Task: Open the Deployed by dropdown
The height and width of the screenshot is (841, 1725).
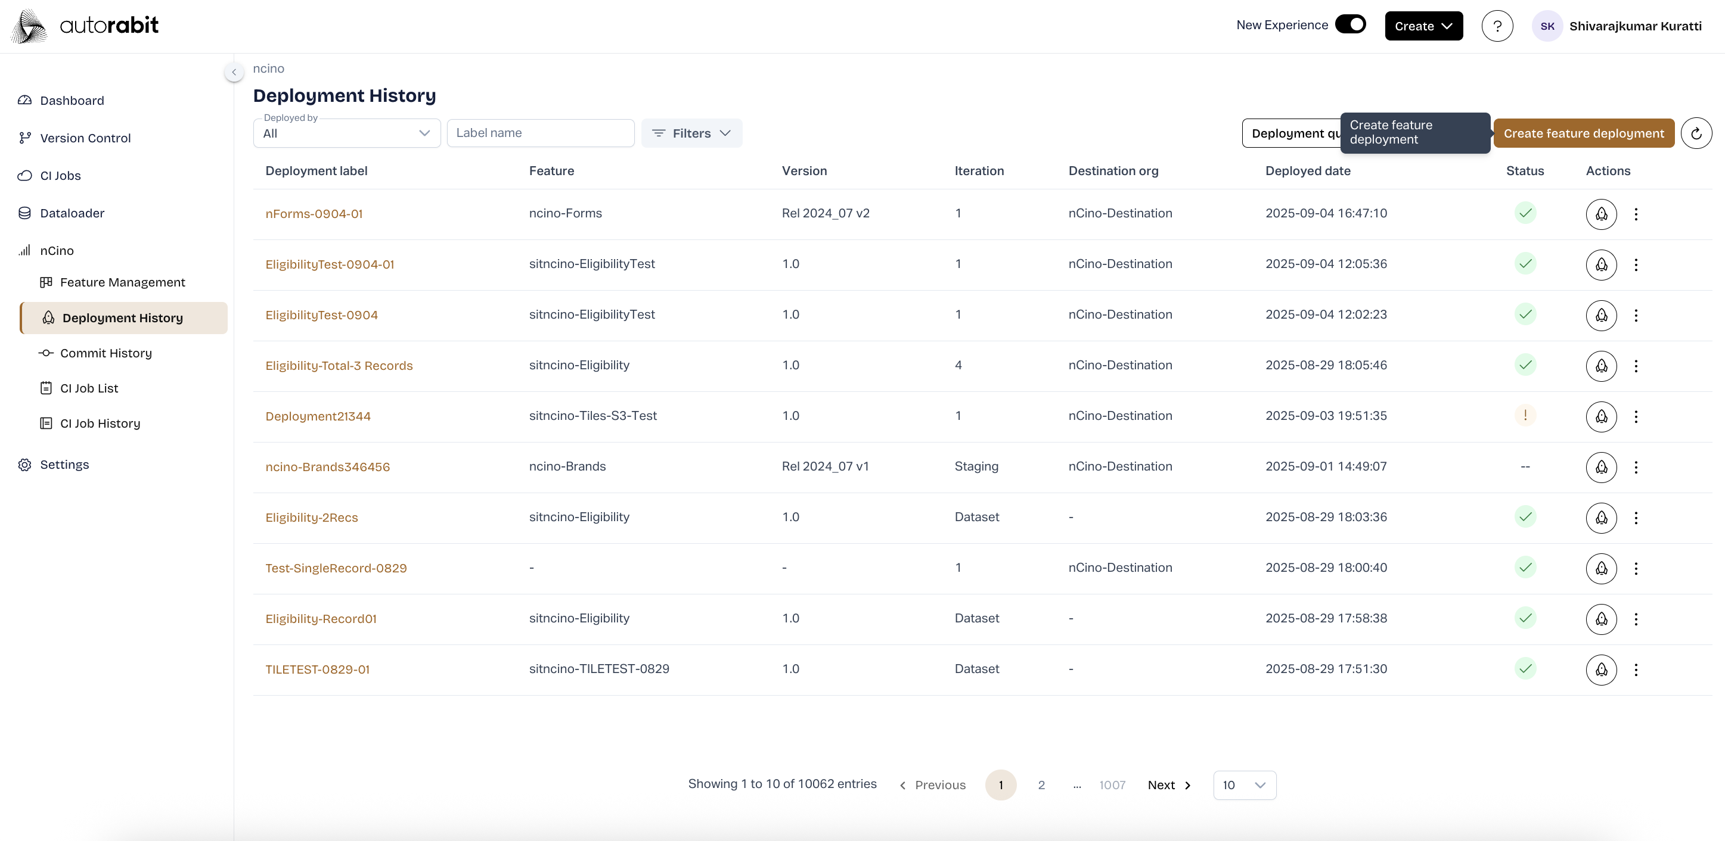Action: (x=346, y=133)
